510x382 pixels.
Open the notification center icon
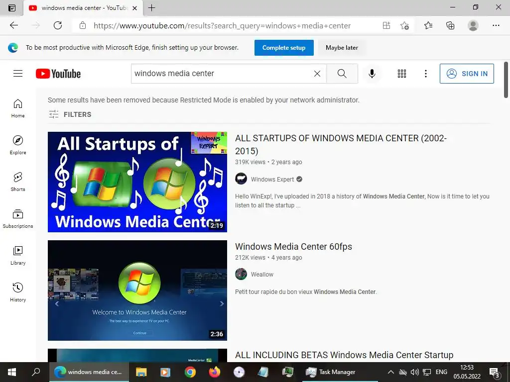coord(495,372)
